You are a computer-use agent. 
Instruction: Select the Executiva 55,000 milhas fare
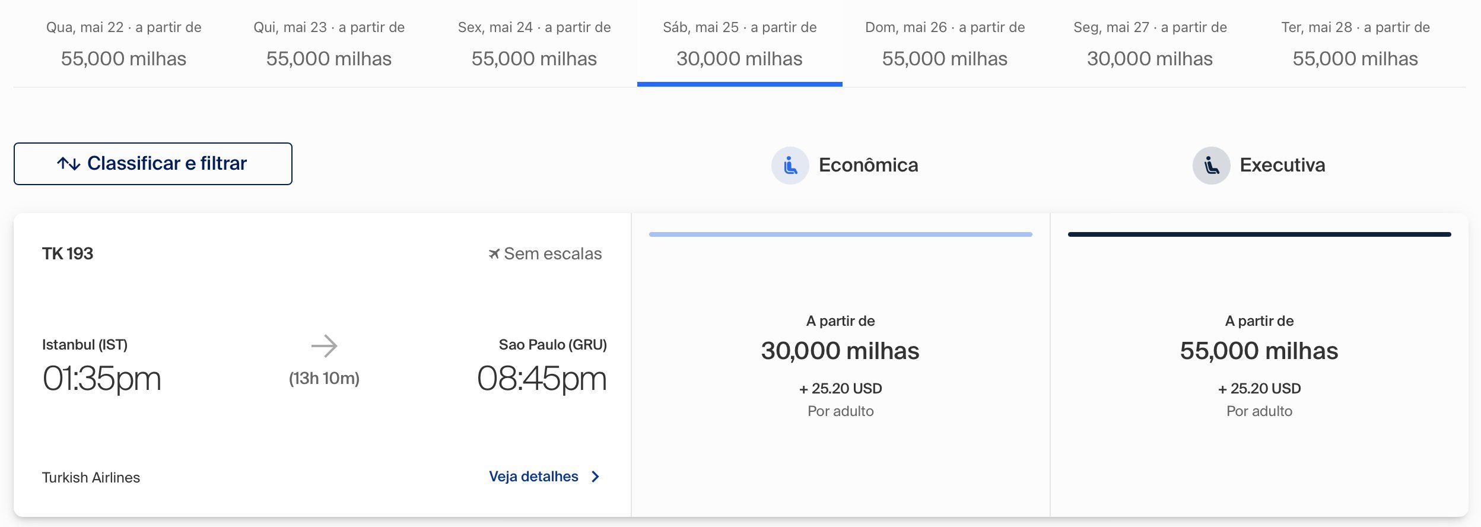point(1259,365)
